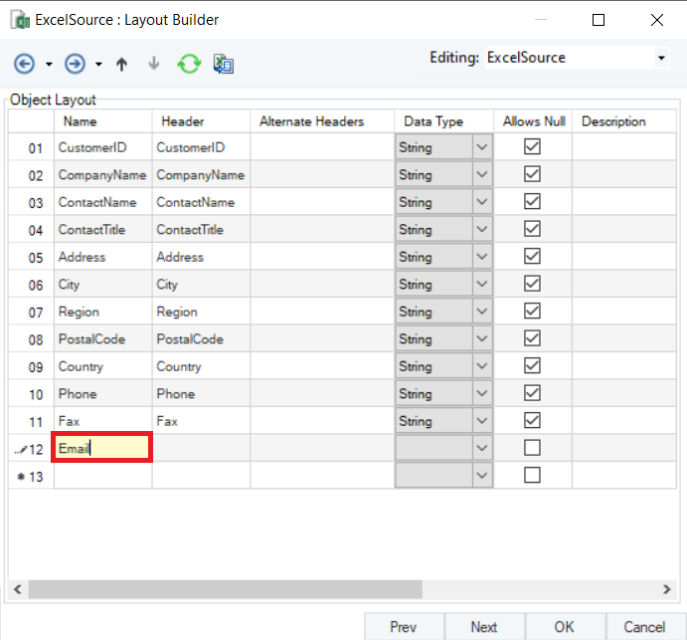The width and height of the screenshot is (687, 640).
Task: Click the green refresh icon
Action: tap(189, 65)
